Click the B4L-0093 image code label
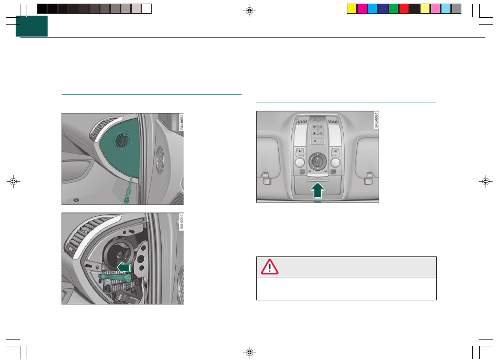 182,222
